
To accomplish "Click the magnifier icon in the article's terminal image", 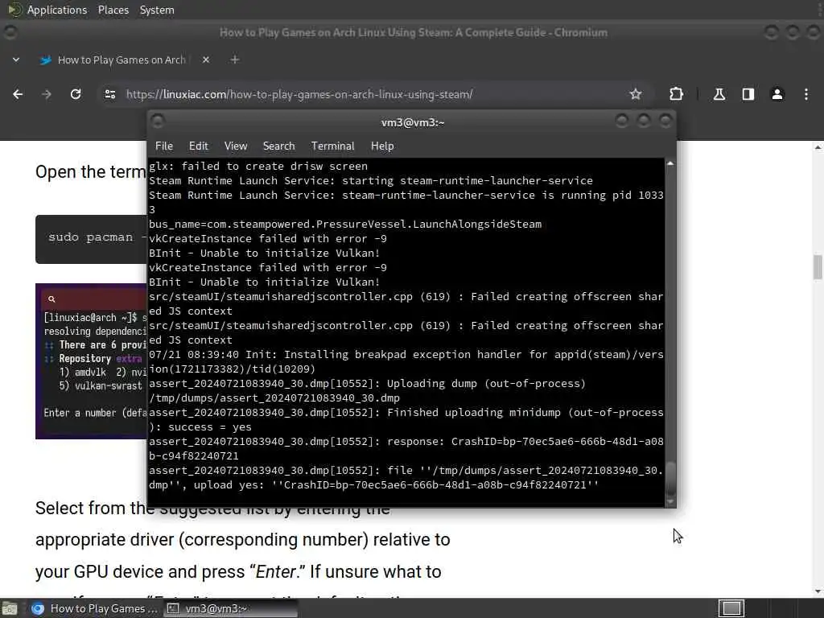I will point(51,299).
